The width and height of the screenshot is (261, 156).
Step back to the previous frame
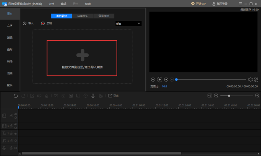point(153,80)
